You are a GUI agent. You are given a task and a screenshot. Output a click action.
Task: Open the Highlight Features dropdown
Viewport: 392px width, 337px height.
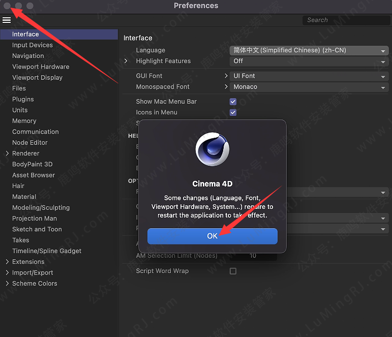click(x=310, y=61)
